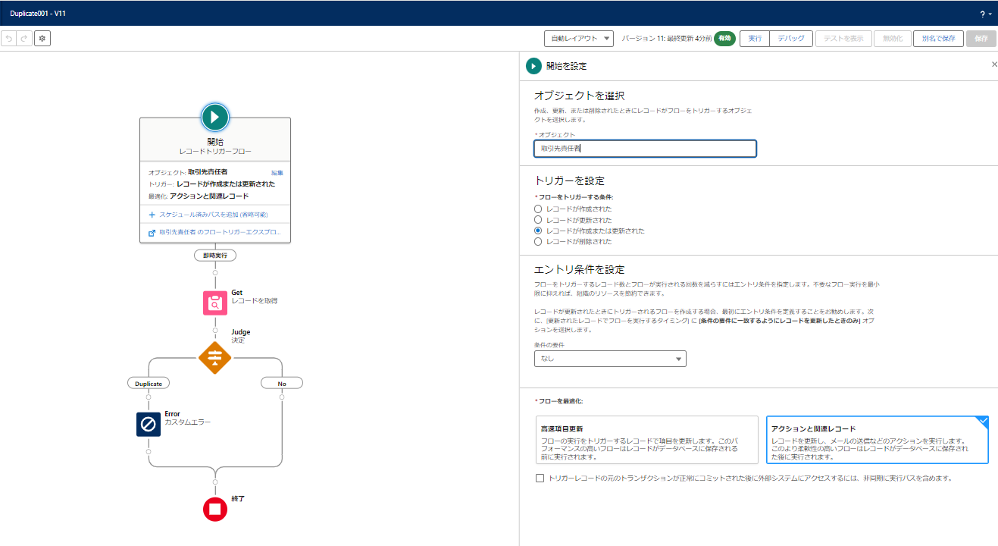
Task: Click the undo arrow in the toolbar
Action: click(9, 39)
